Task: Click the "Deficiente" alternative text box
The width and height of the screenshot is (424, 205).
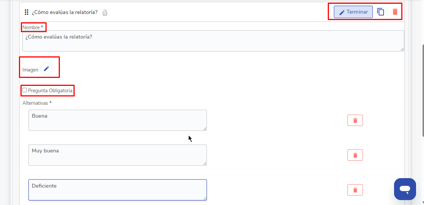Action: click(x=117, y=190)
